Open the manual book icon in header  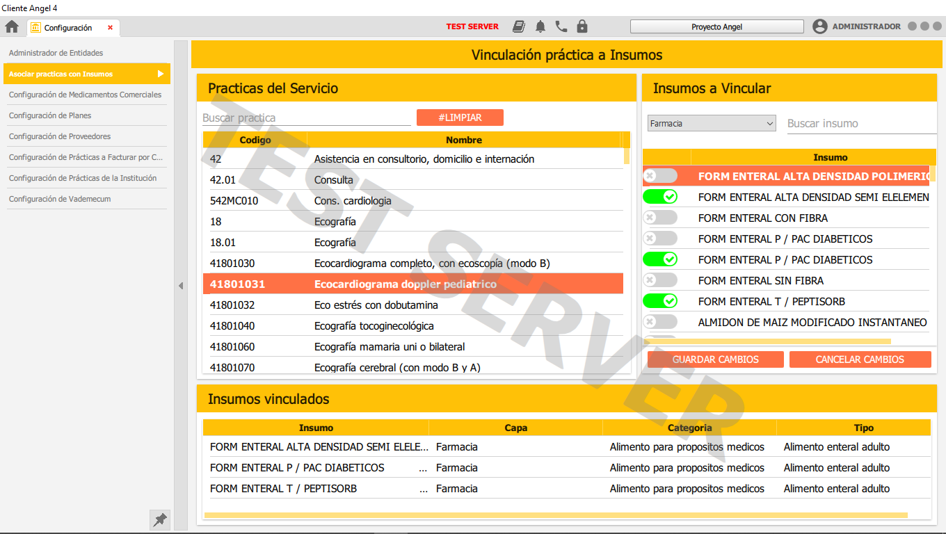coord(519,27)
